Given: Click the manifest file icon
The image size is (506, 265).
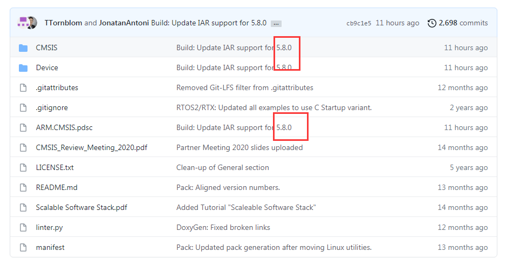Looking at the screenshot, I should tap(23, 248).
